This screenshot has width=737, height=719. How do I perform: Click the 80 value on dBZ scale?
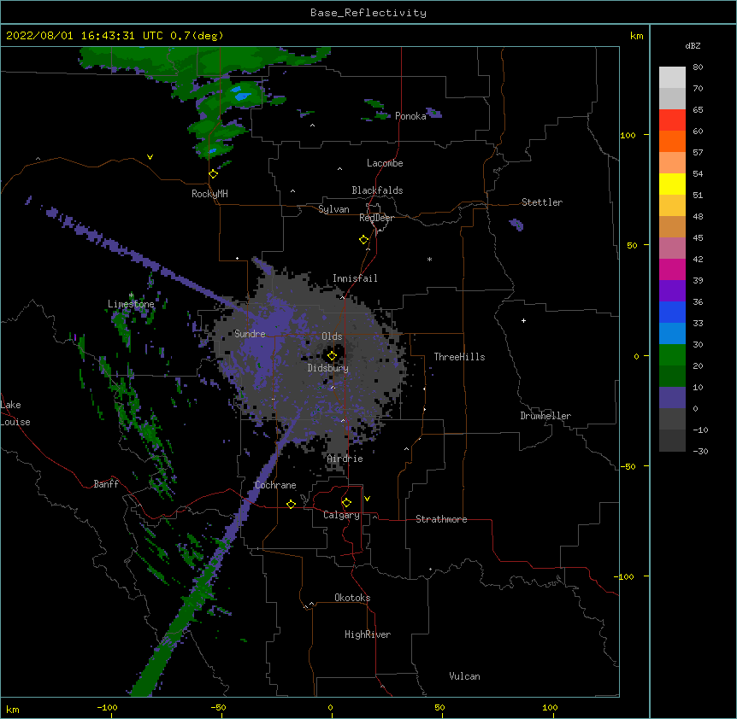tap(698, 67)
